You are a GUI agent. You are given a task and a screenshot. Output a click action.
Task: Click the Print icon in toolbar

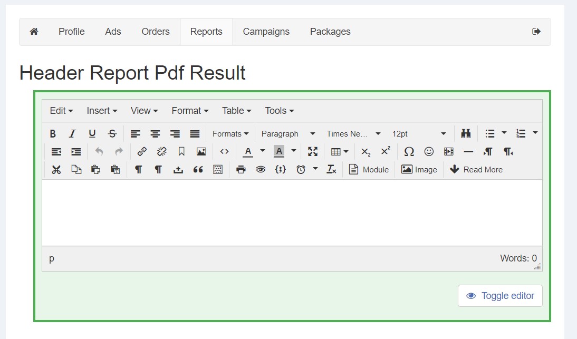(x=241, y=170)
